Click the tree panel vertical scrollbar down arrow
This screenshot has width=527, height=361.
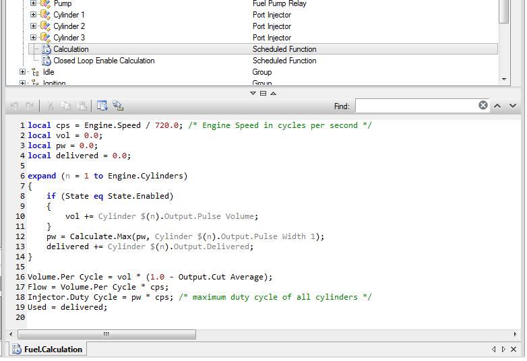[x=504, y=79]
